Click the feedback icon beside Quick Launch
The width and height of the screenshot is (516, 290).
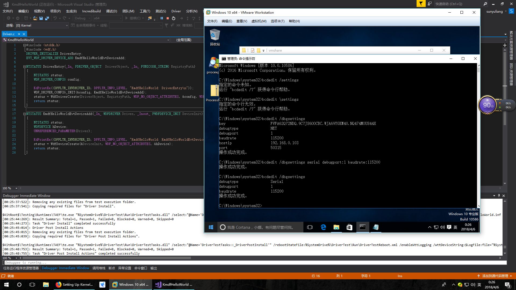[429, 4]
